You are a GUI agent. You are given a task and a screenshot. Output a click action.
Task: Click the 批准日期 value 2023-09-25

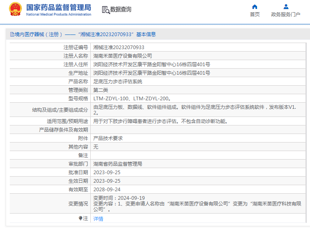coord(107,173)
